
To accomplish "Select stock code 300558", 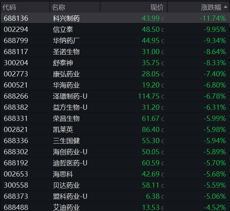I will (16, 185).
